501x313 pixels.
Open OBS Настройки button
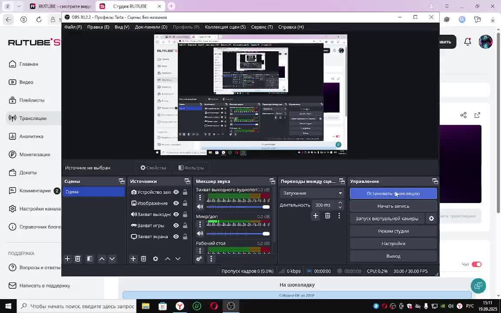click(393, 243)
